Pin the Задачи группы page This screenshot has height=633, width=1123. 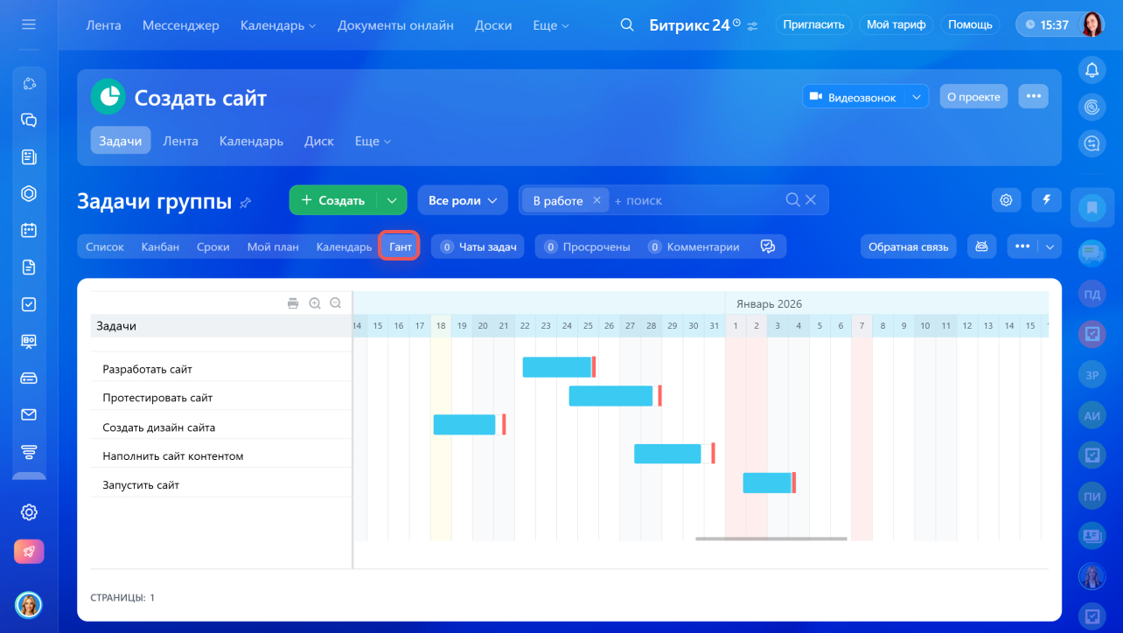(x=246, y=203)
